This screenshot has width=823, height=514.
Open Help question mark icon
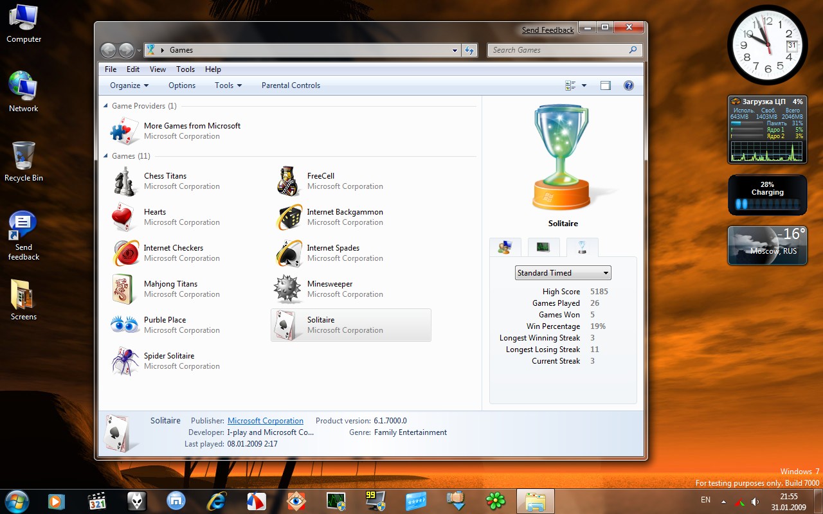pyautogui.click(x=629, y=85)
